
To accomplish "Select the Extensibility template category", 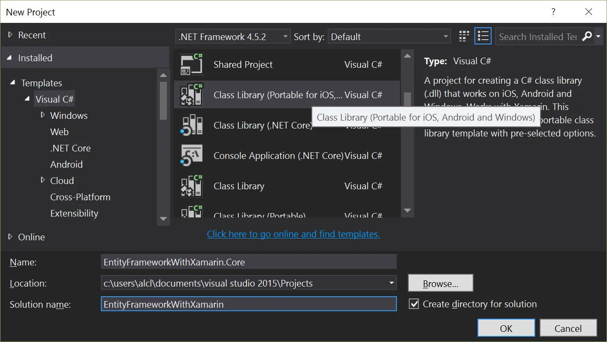I will 74,213.
